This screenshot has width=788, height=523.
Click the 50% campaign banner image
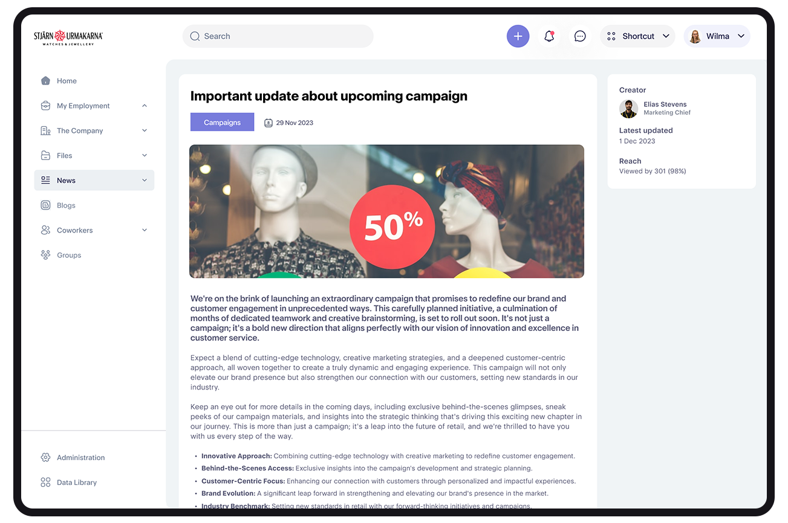pyautogui.click(x=386, y=211)
